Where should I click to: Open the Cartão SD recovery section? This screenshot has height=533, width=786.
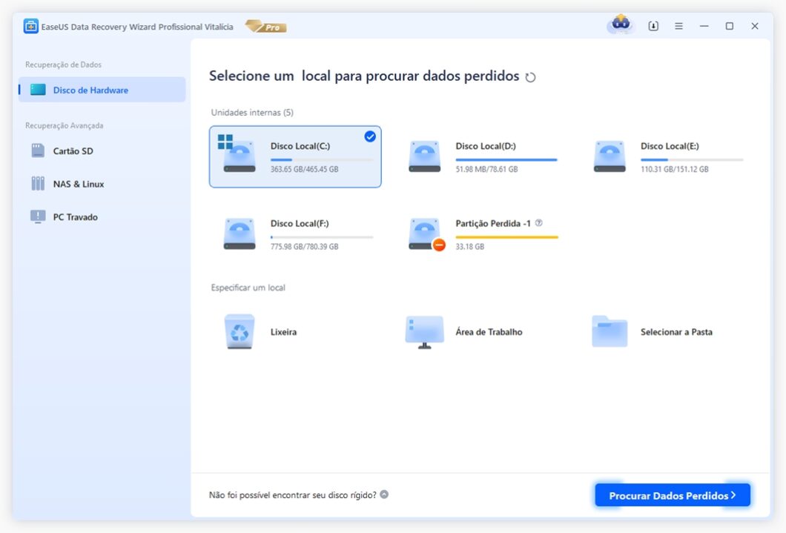(72, 150)
